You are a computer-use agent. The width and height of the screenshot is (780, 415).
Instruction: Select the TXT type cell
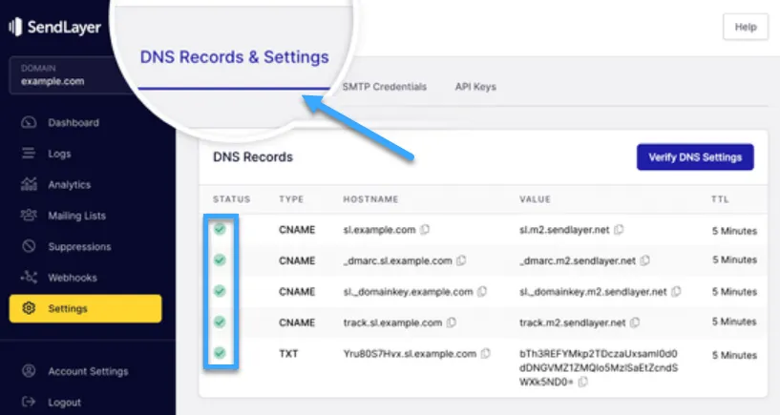(288, 354)
